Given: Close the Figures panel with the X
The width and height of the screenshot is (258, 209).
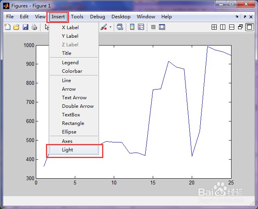Looking at the screenshot, I should coord(251,17).
